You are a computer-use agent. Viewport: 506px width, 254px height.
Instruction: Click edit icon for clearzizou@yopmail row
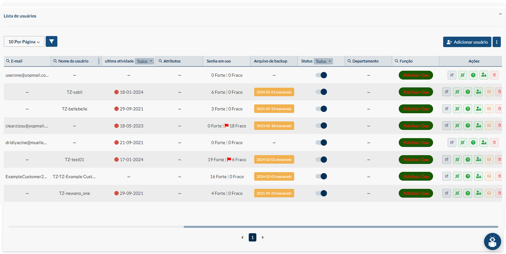[x=446, y=125]
